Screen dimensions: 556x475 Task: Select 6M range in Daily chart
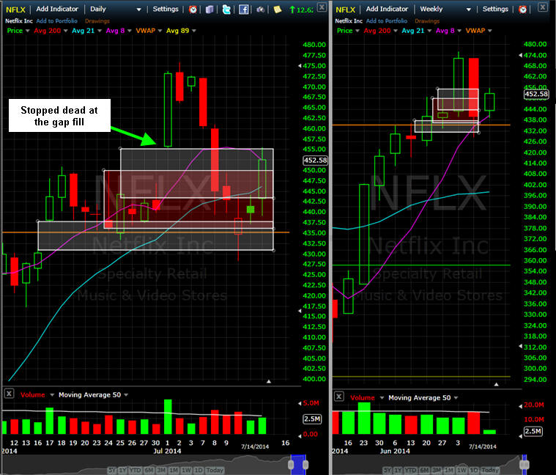149,470
